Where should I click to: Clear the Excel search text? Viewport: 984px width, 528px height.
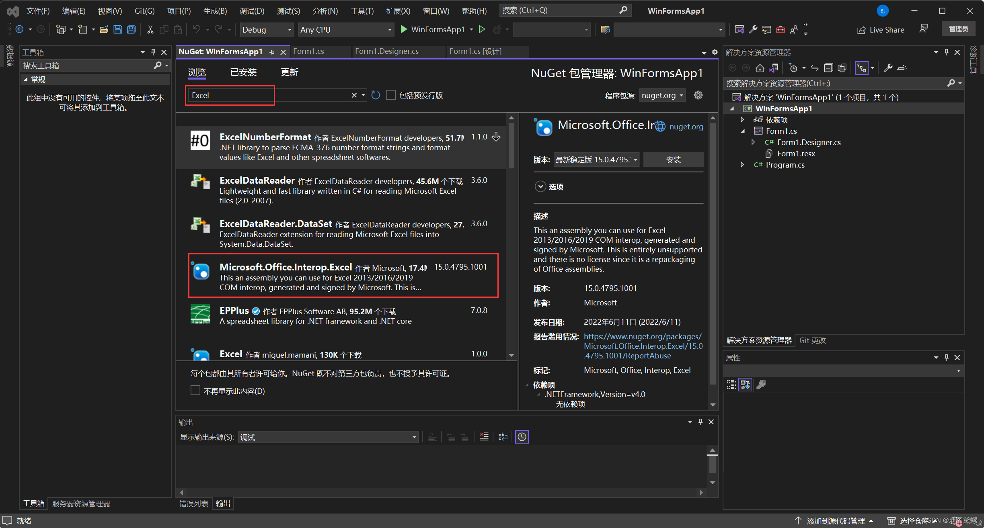pos(354,95)
